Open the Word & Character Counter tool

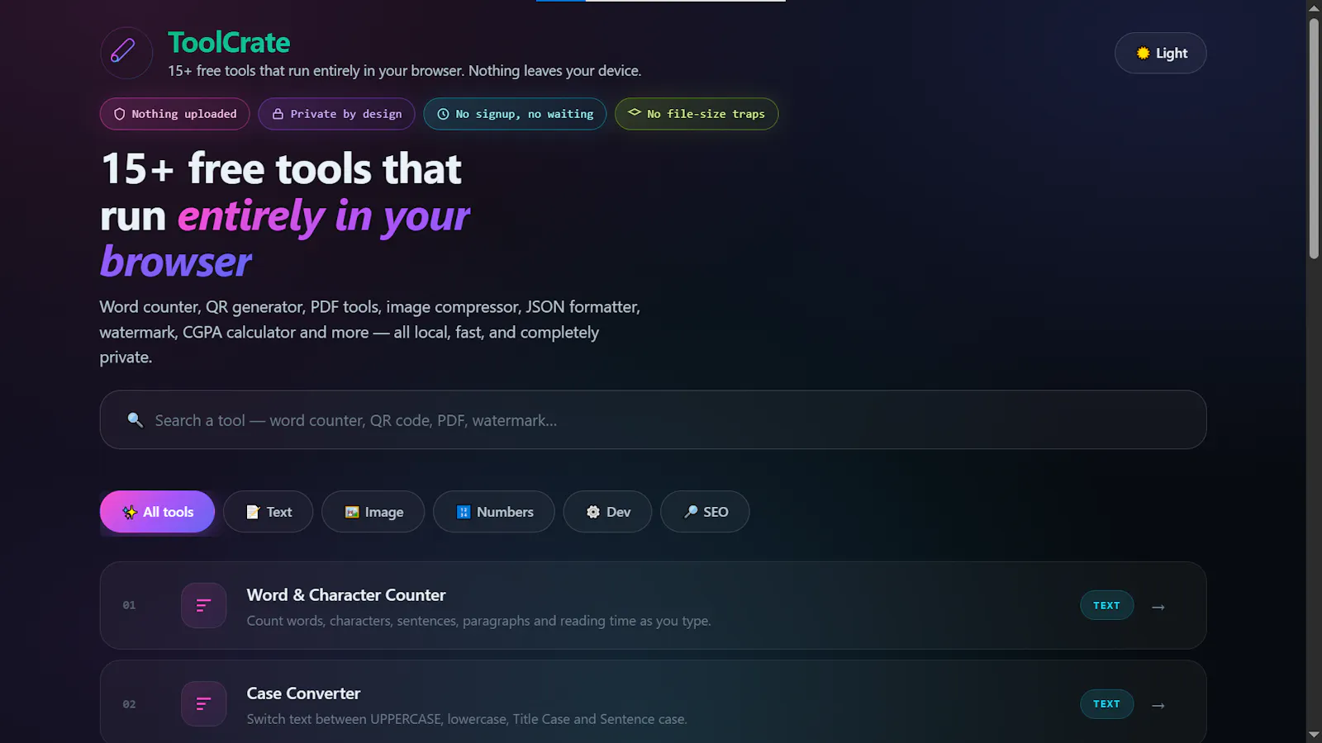[x=653, y=605]
